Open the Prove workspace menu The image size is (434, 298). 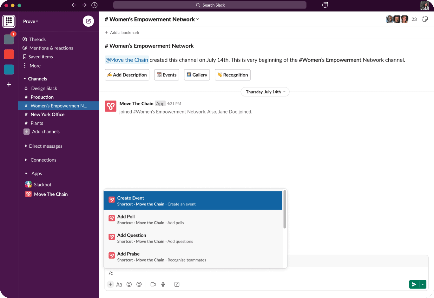[x=31, y=21]
